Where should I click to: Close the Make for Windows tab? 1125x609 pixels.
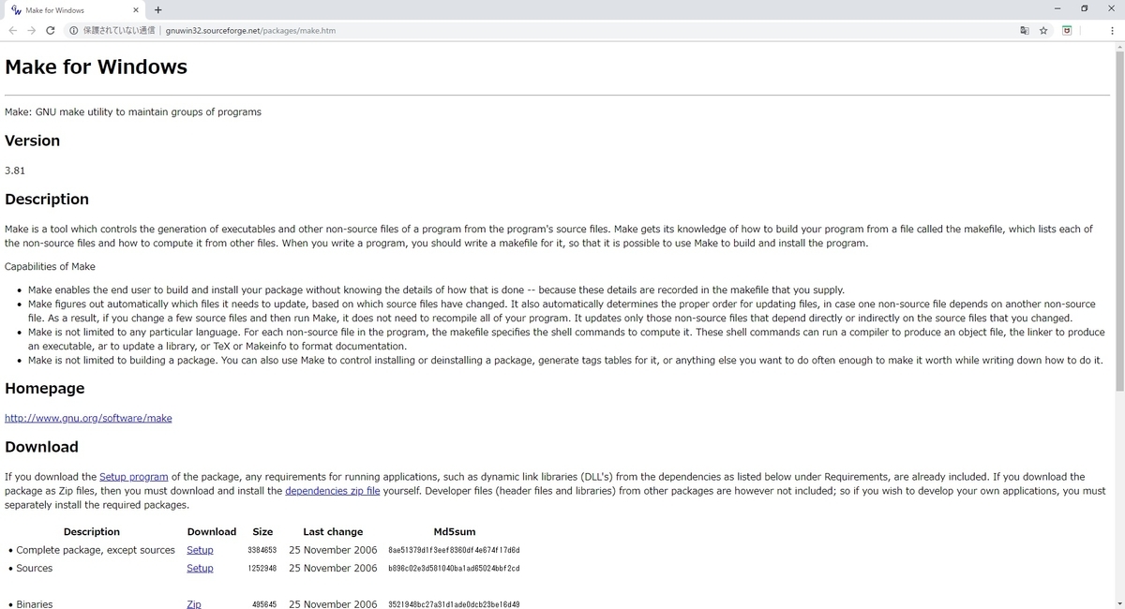tap(135, 10)
